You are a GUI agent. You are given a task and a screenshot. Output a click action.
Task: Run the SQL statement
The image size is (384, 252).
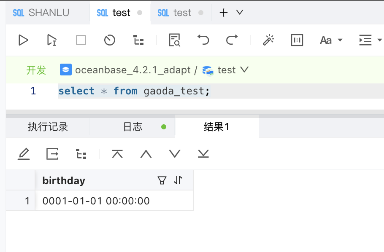(23, 40)
